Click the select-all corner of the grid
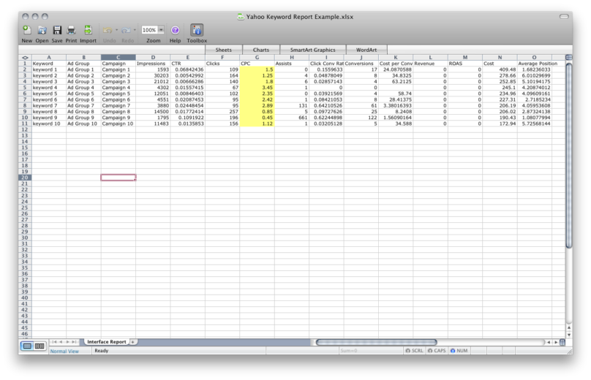This screenshot has height=380, width=591. click(x=25, y=58)
